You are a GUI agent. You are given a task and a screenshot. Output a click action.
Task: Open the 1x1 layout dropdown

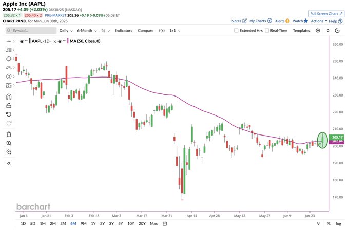pos(174,31)
